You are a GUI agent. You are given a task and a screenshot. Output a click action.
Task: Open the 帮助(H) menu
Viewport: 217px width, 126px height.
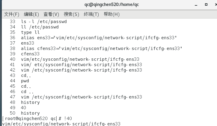pos(111,14)
